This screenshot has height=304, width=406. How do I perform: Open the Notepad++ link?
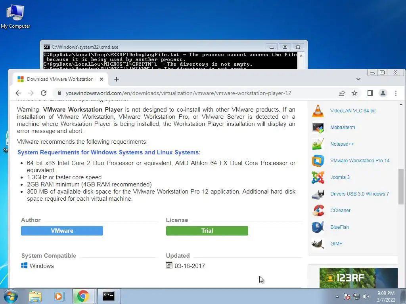coord(342,144)
